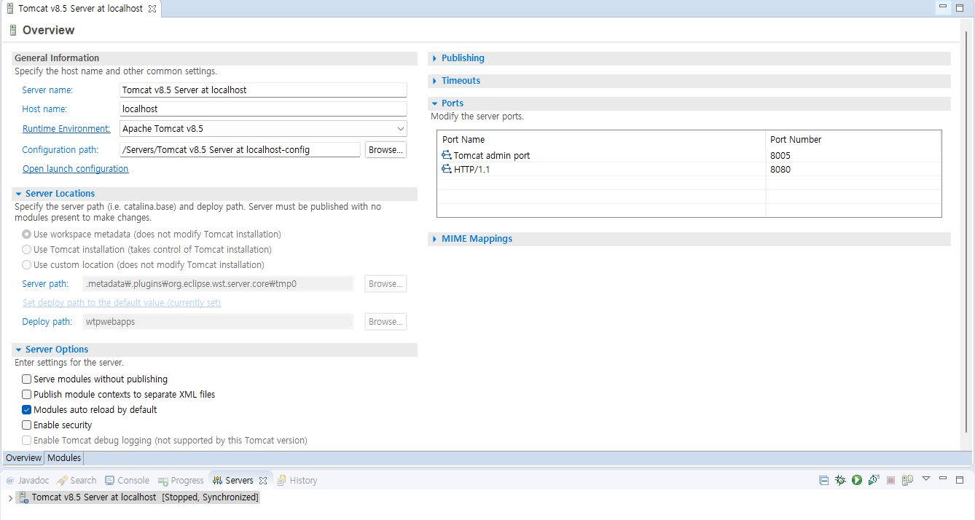Collapse all servers in Servers view
975x520 pixels.
point(823,481)
